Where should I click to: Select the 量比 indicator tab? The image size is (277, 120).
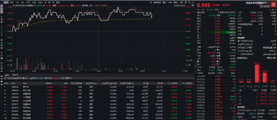(x=7, y=75)
